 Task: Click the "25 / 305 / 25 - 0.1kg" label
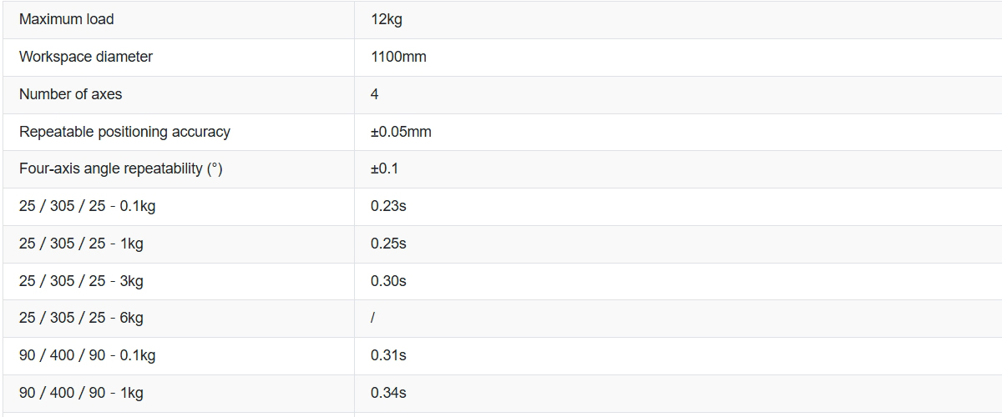(x=88, y=206)
